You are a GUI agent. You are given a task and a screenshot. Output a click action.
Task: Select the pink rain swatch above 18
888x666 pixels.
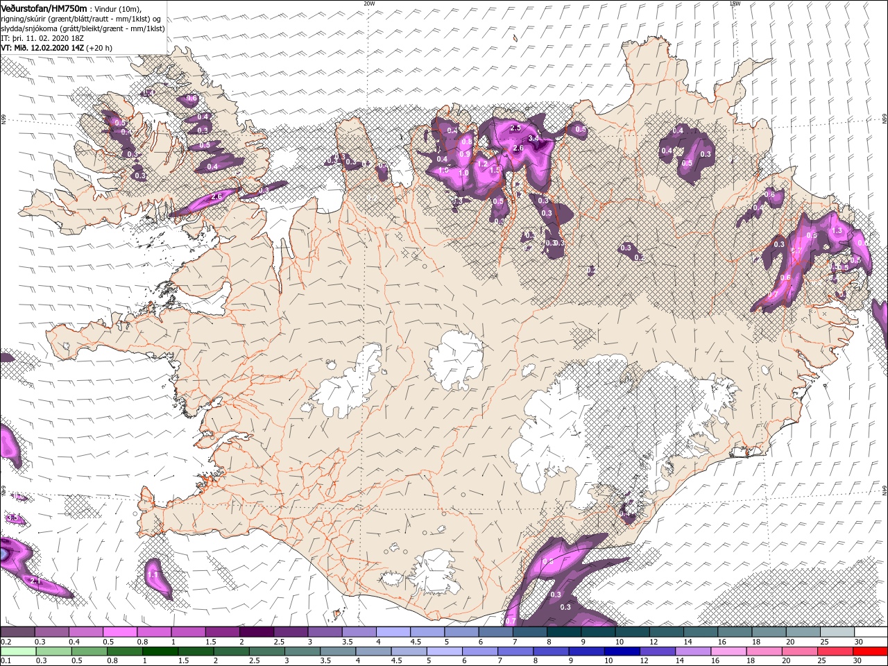764,651
